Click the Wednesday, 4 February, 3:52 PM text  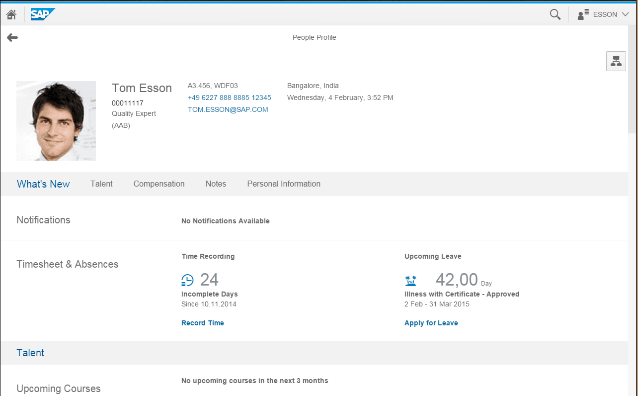pyautogui.click(x=340, y=98)
